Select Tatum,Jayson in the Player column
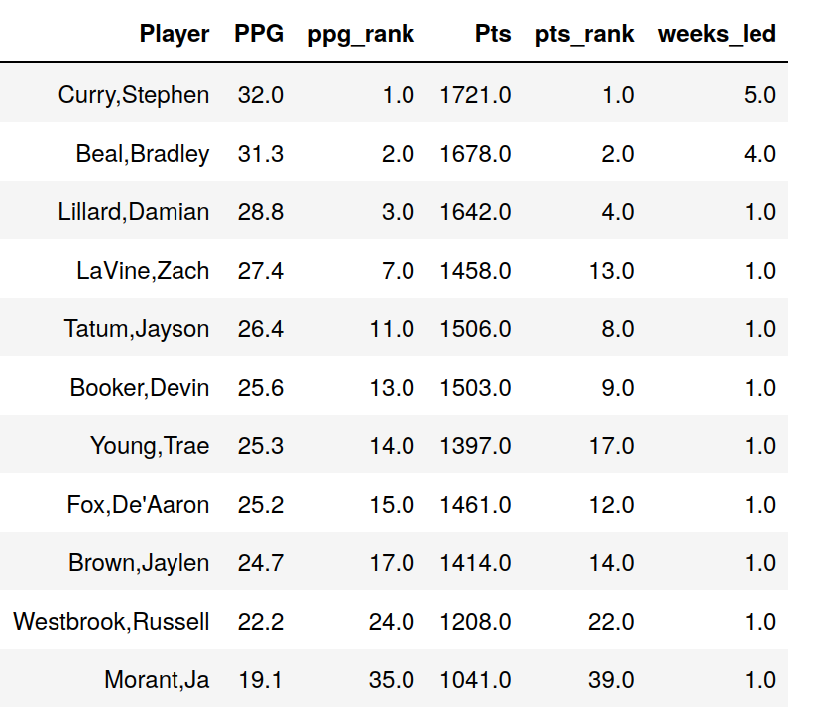The width and height of the screenshot is (815, 722). 137,329
